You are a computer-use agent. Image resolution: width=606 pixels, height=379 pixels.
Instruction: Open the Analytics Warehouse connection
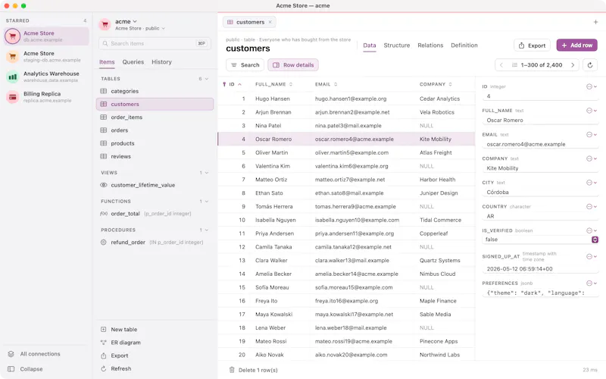46,77
